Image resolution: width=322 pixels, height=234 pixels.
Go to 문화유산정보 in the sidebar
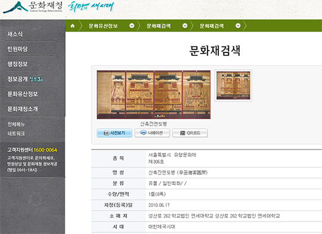[x=23, y=94]
